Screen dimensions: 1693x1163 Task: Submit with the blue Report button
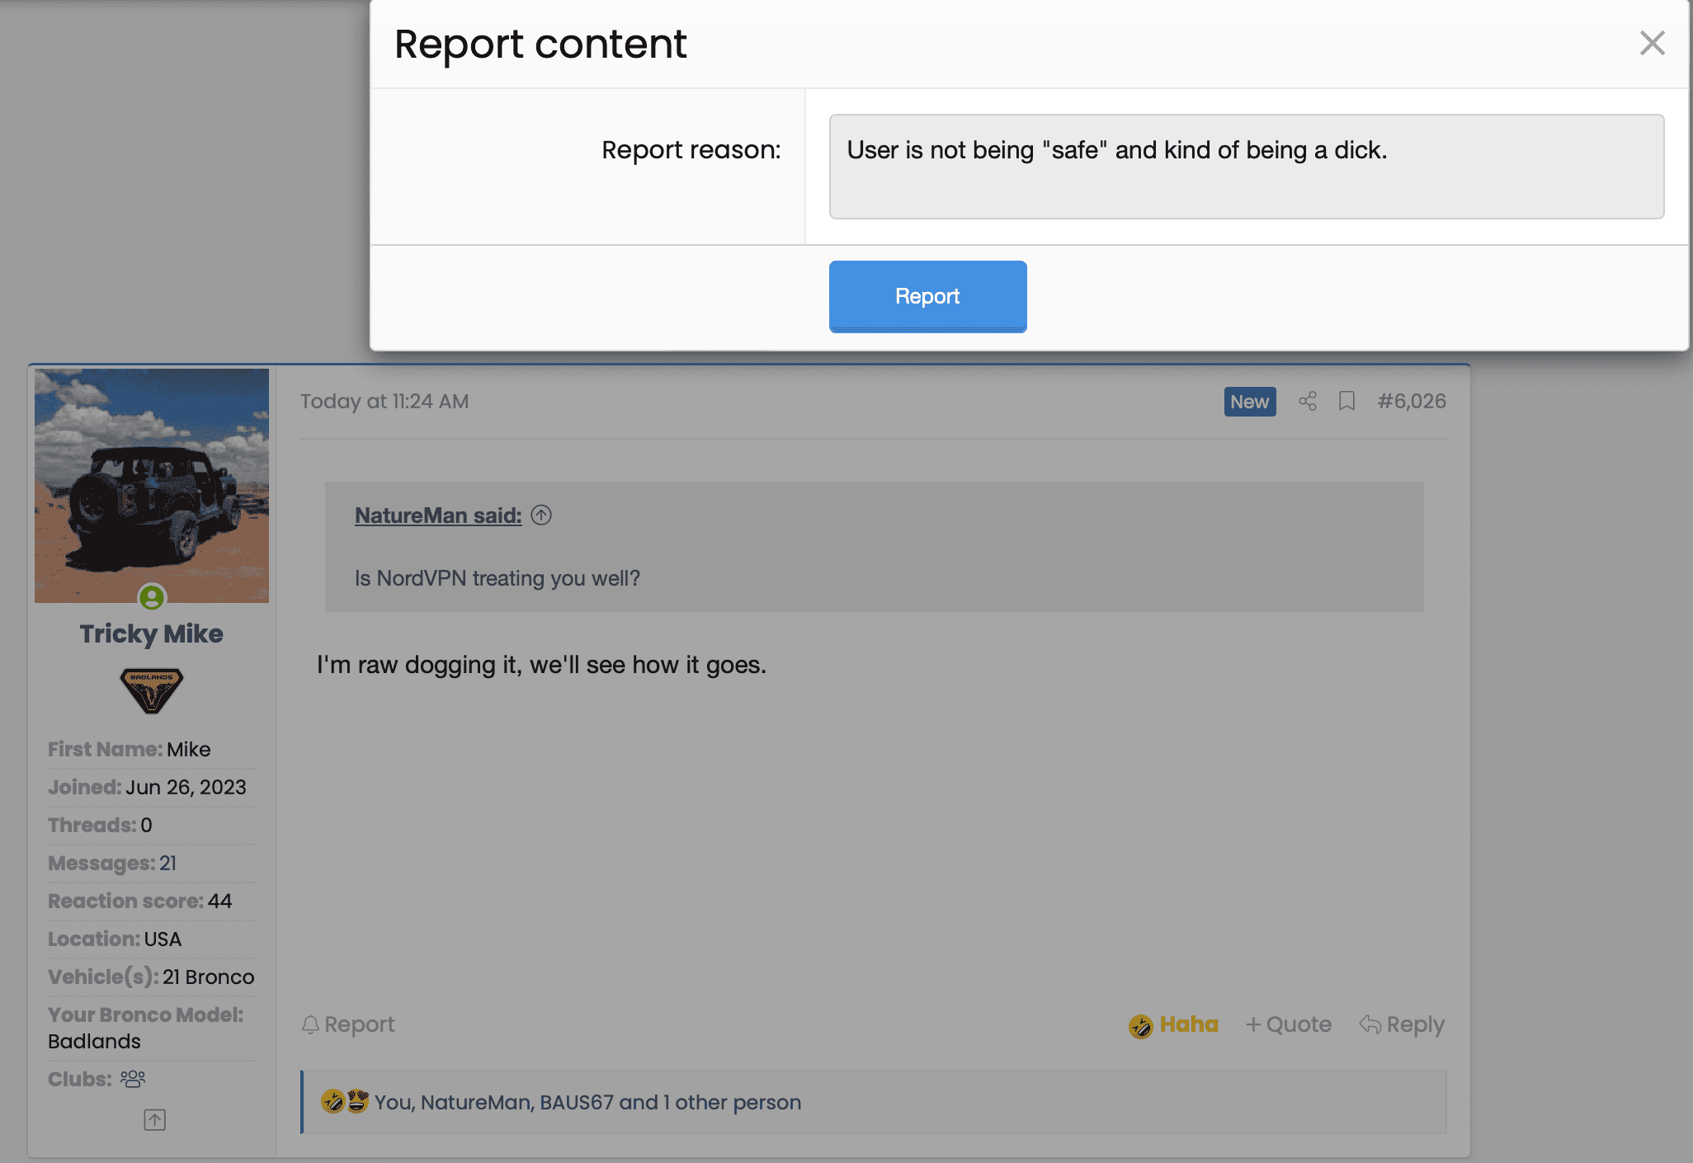(x=927, y=296)
